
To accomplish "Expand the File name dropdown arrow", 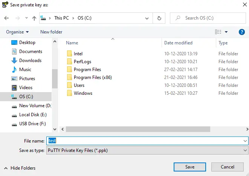I will 245,141.
